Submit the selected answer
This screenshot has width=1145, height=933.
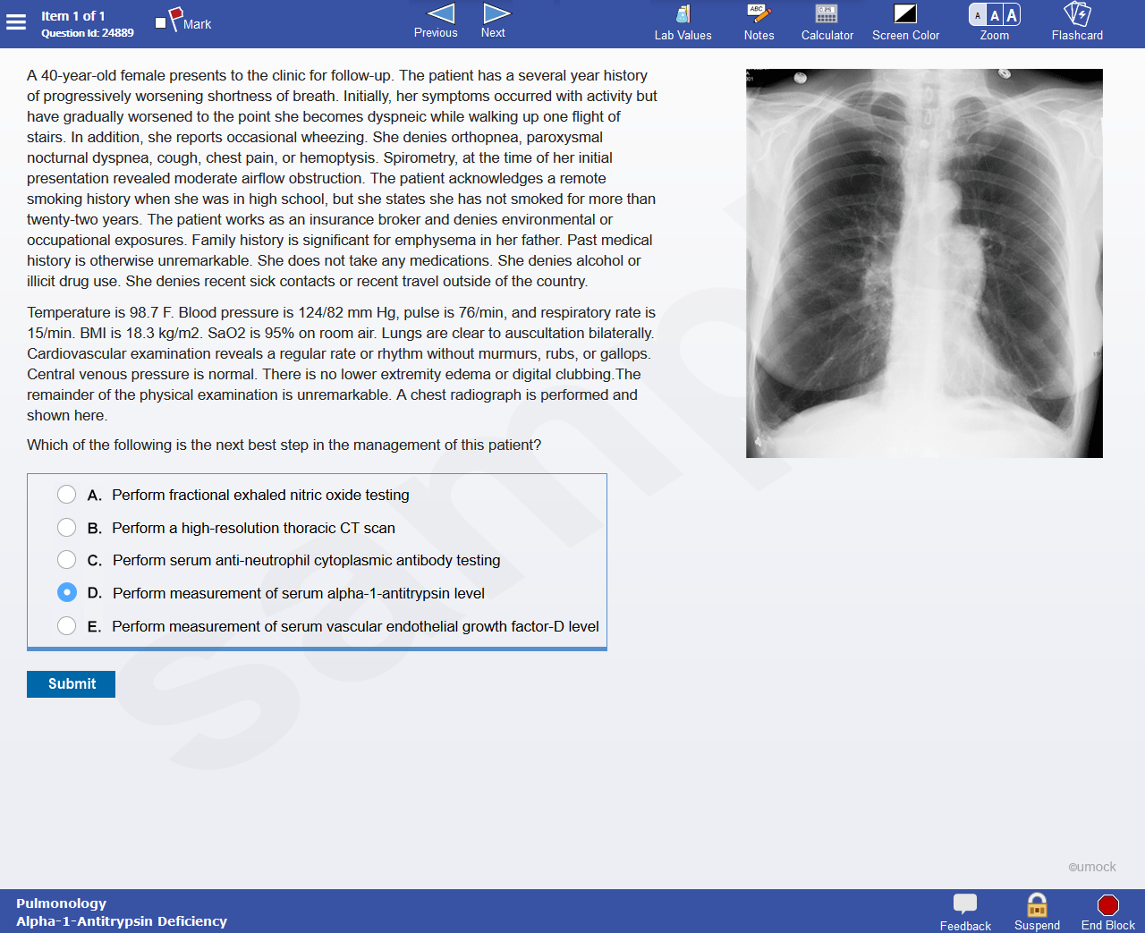tap(71, 684)
